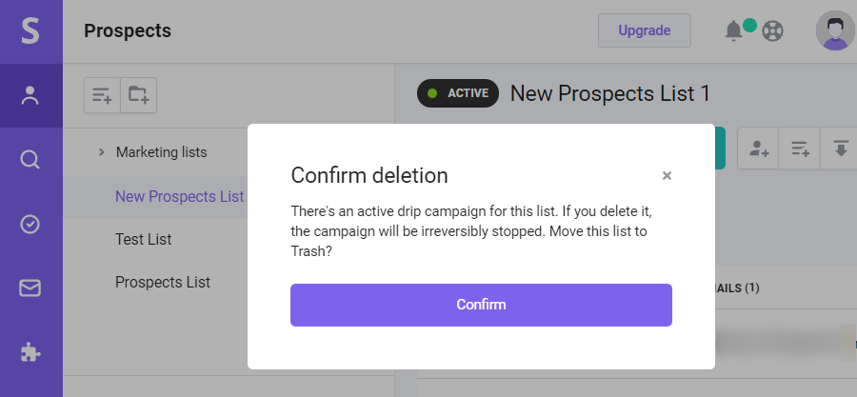Open the notifications bell
The width and height of the screenshot is (857, 397).
[x=733, y=31]
